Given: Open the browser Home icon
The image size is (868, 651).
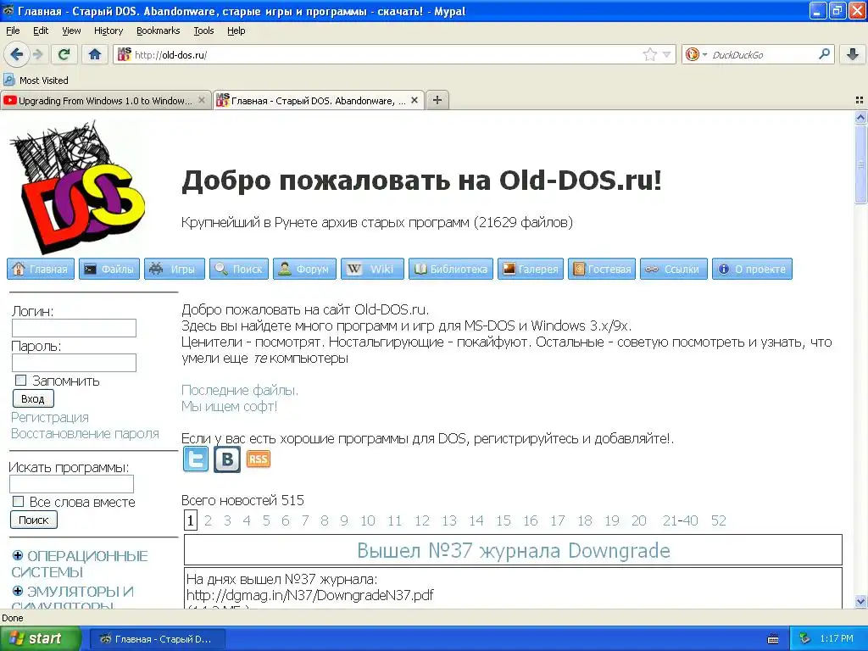Looking at the screenshot, I should coord(95,54).
